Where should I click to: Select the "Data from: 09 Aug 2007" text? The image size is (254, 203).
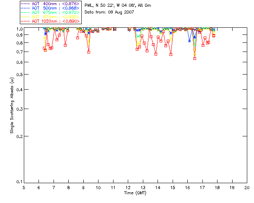(110, 12)
